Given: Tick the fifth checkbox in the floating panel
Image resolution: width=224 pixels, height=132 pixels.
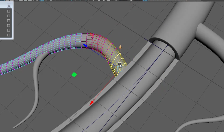Looking at the screenshot, I should (x=9, y=30).
